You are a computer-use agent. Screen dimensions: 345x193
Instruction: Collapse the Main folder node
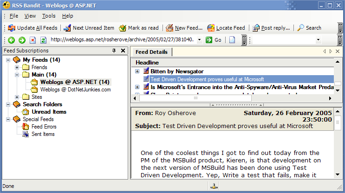17,75
